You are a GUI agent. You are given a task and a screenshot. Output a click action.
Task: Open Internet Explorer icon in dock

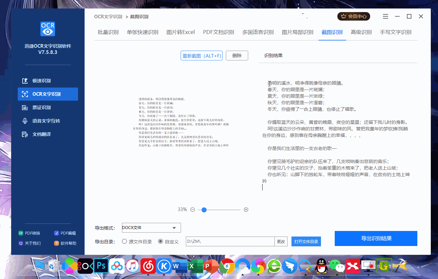point(274,266)
